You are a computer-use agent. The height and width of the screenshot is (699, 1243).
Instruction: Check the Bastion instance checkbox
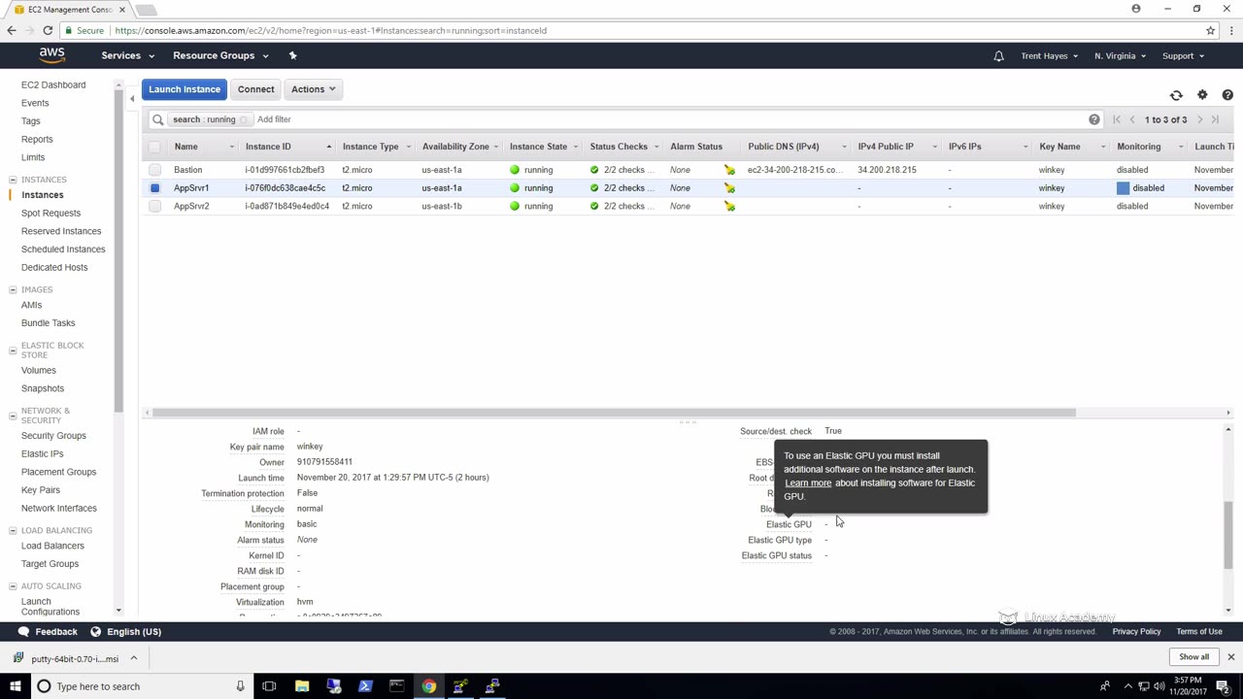coord(154,170)
